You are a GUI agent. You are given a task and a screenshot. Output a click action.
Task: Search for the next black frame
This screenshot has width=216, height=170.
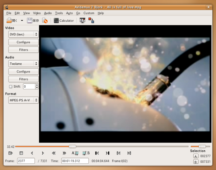click(108, 153)
